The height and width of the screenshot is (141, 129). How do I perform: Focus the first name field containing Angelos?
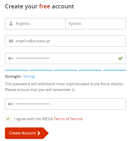pos(35,24)
